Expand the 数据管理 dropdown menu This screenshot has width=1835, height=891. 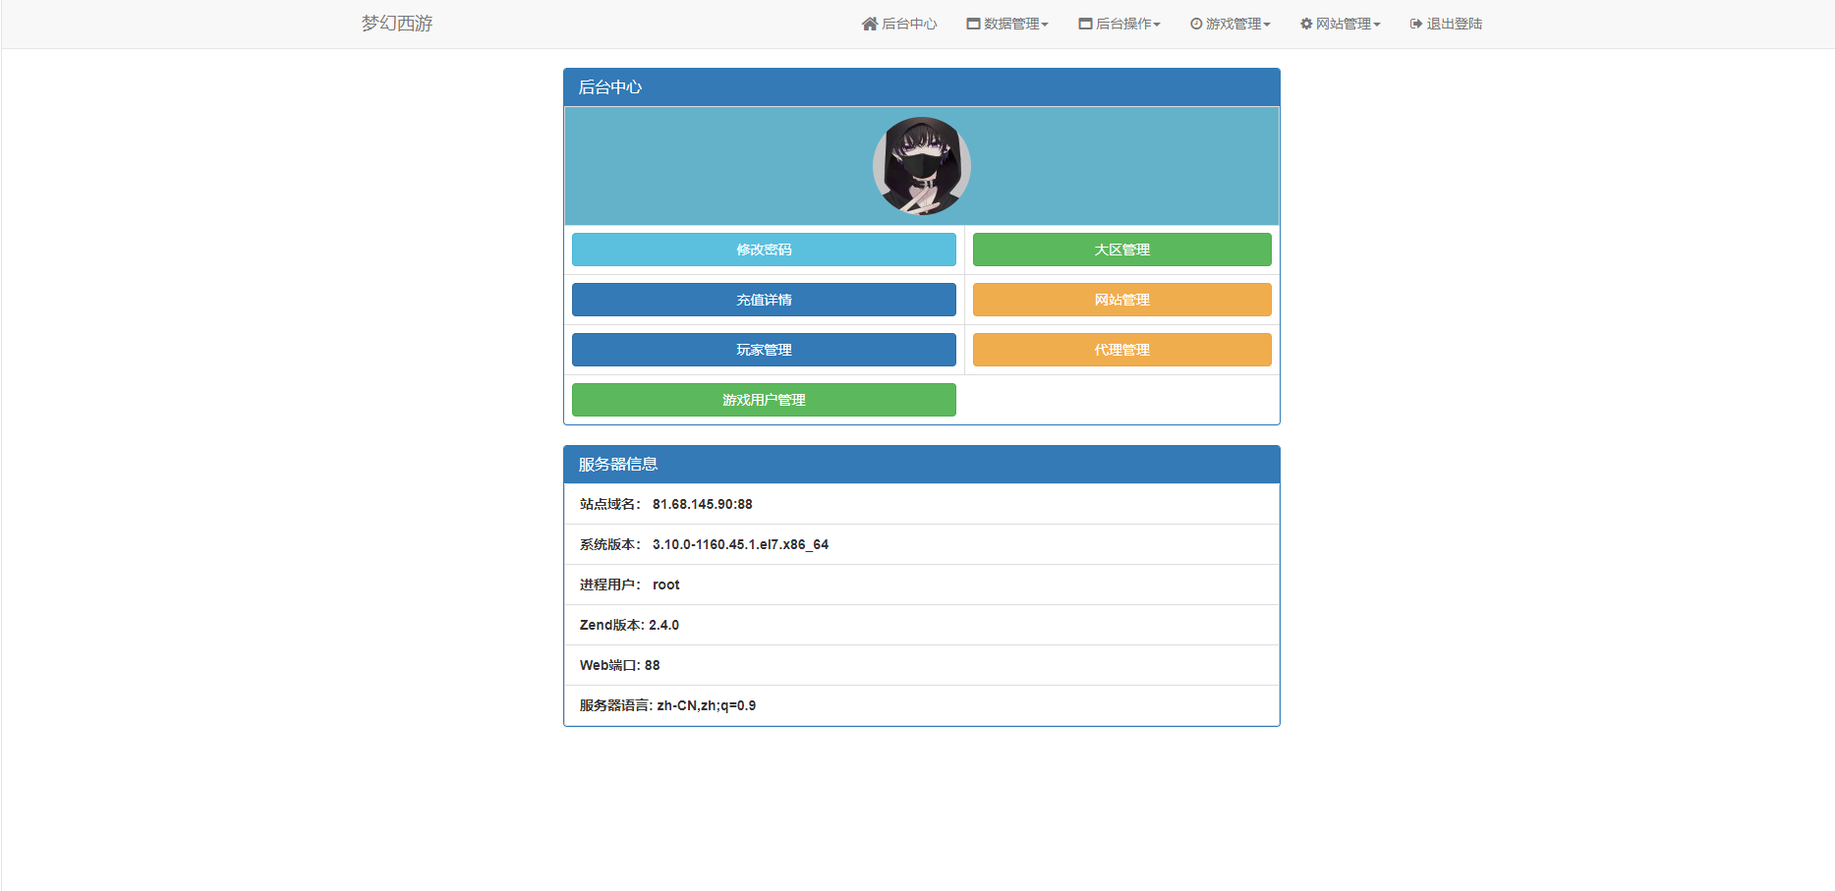coord(1007,24)
